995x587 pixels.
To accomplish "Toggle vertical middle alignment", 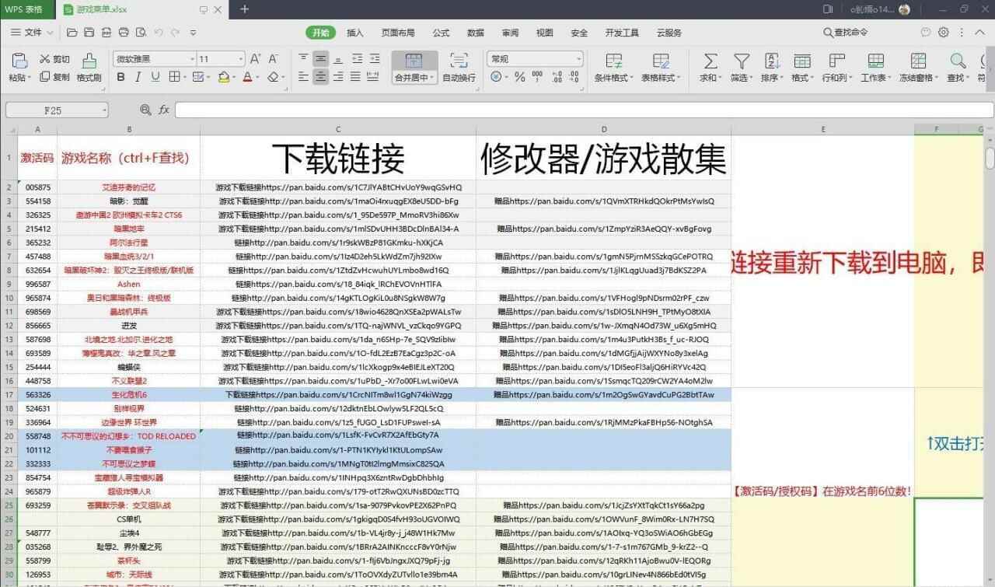I will pos(320,59).
